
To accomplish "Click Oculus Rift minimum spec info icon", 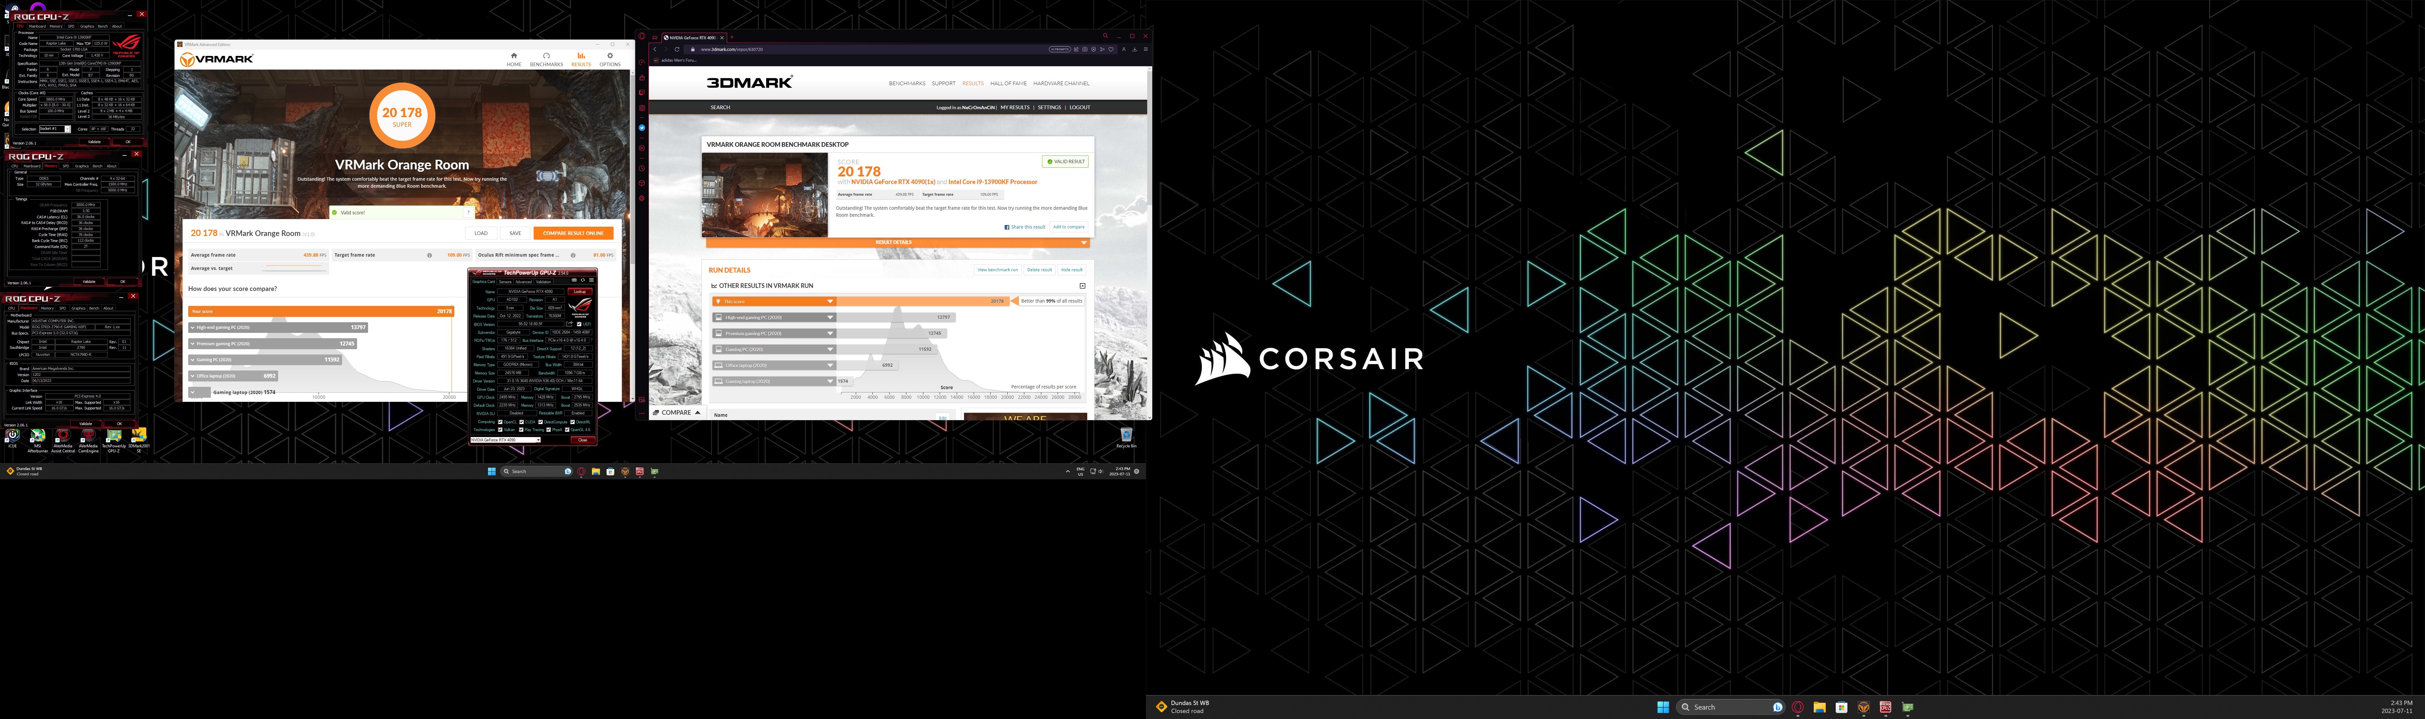I will point(573,255).
